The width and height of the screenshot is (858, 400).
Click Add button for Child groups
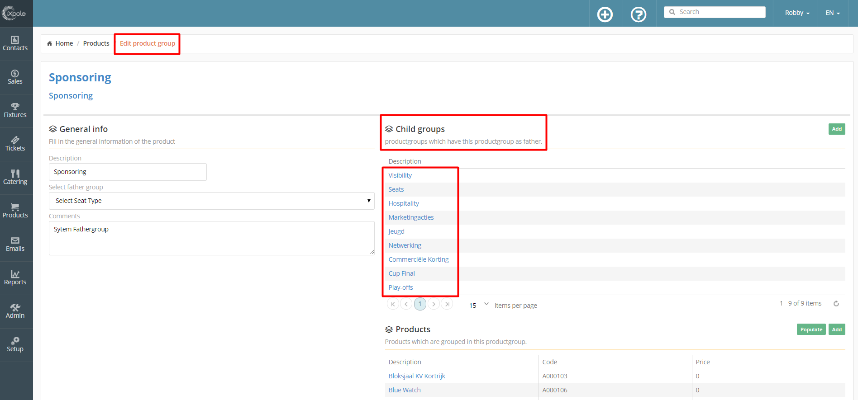coord(837,129)
